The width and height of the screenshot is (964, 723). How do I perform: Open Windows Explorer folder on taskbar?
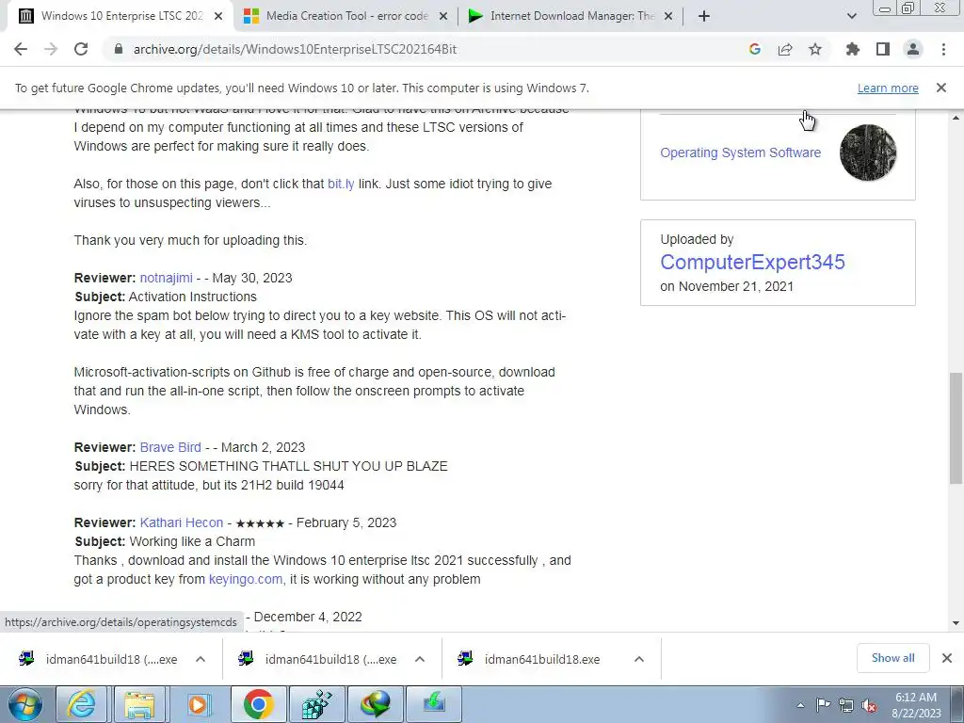coord(139,704)
